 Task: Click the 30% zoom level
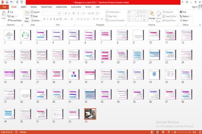(x=194, y=132)
